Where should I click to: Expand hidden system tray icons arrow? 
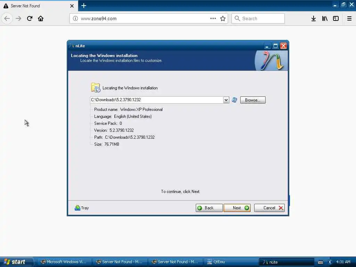(x=330, y=262)
